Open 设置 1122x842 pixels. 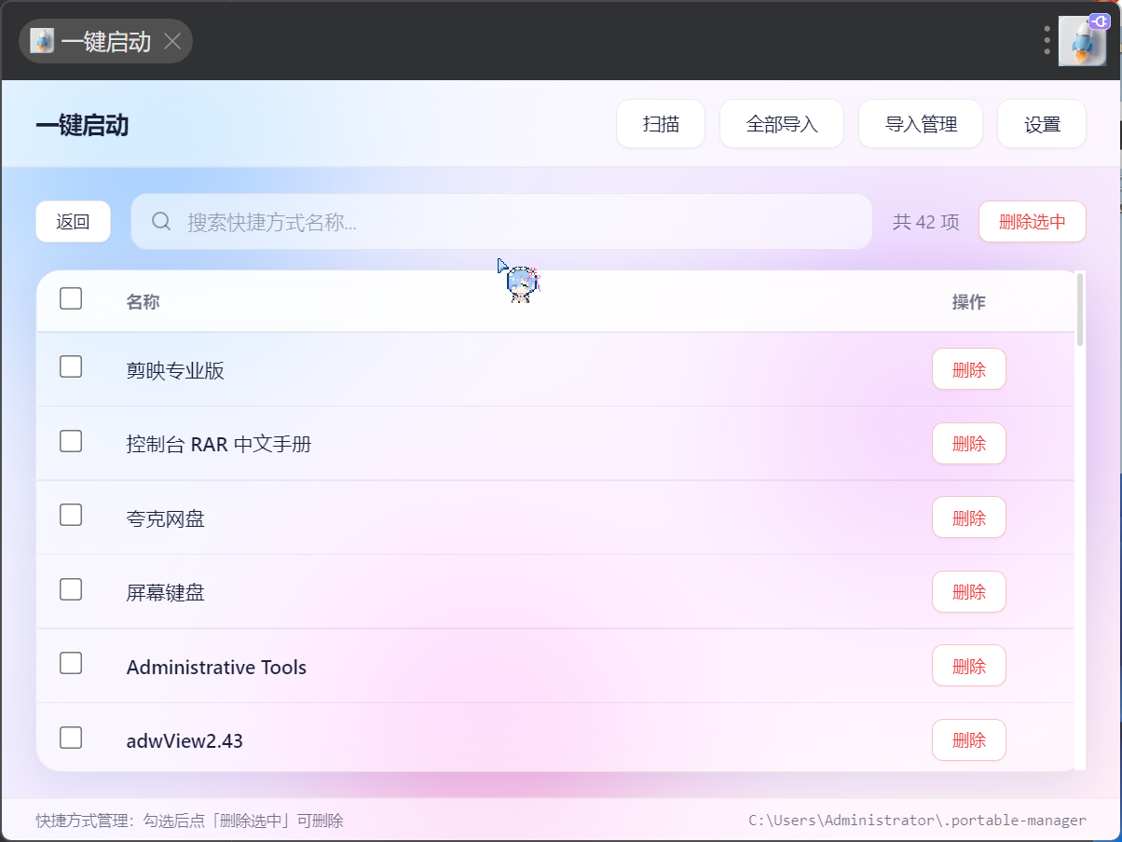pos(1042,124)
